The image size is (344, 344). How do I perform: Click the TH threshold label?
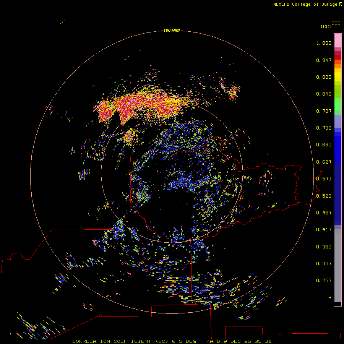point(328,298)
